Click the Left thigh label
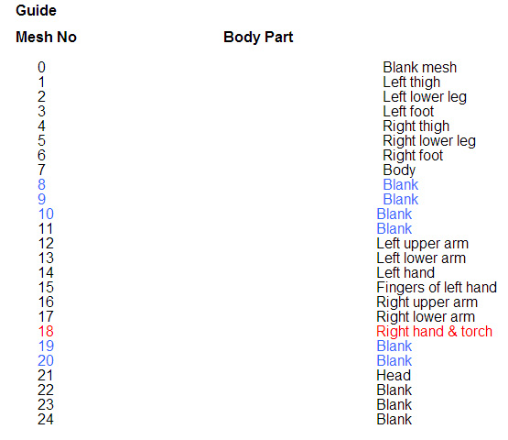Screen dimensions: 508x440 (x=412, y=82)
